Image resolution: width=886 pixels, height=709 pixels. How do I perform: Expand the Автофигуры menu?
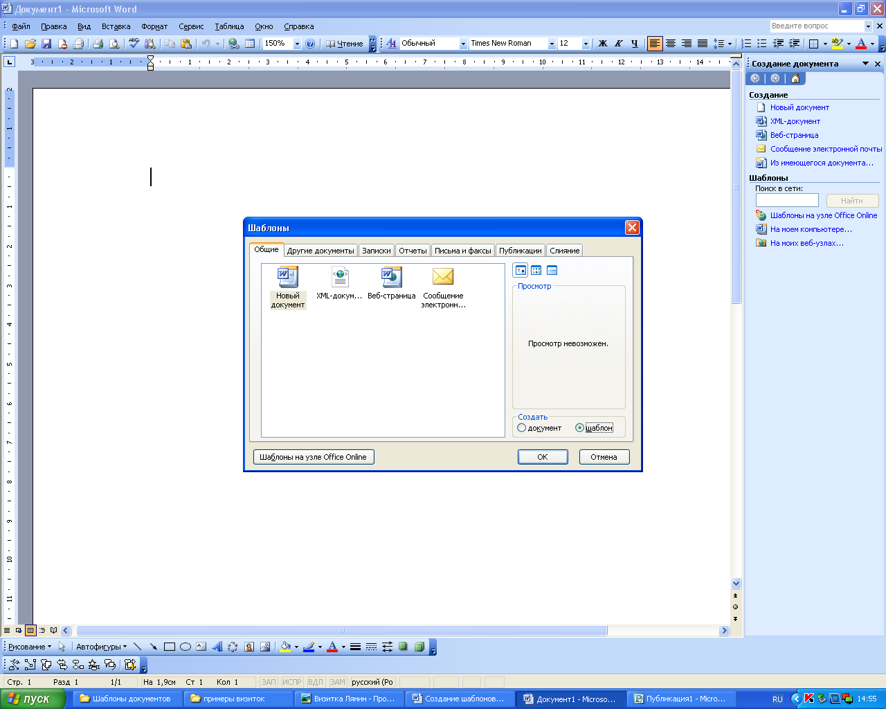click(101, 647)
